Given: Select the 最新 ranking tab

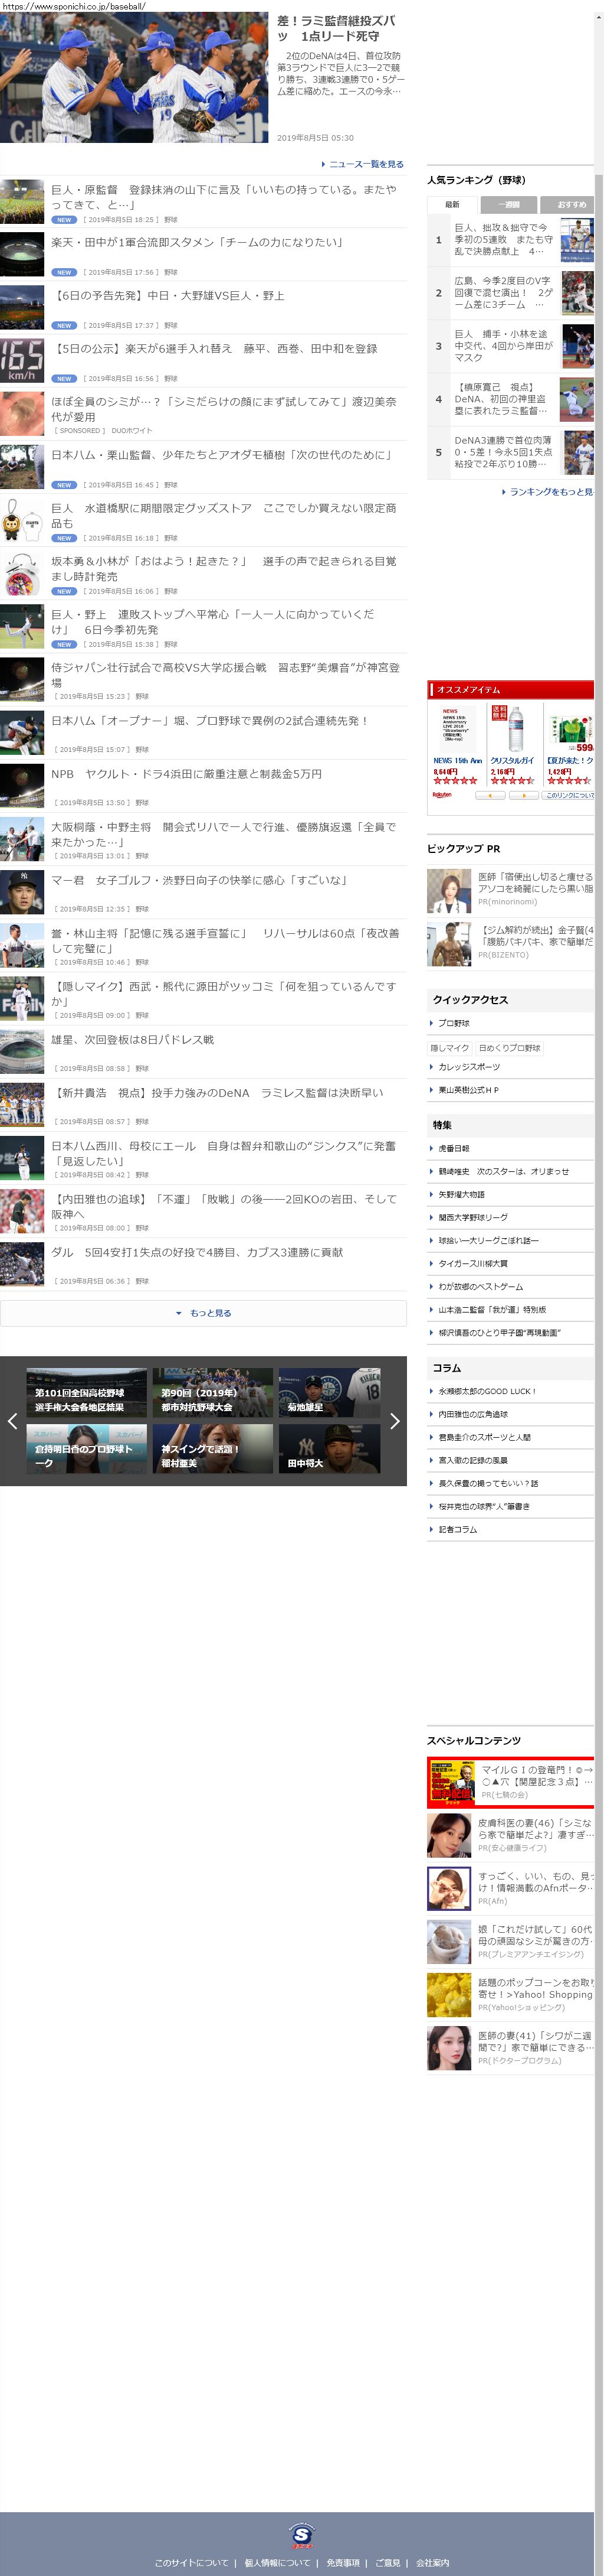Looking at the screenshot, I should (x=452, y=204).
